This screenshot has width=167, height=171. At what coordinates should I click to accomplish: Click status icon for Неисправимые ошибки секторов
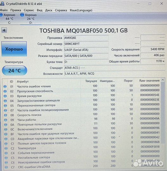[x=6, y=162]
